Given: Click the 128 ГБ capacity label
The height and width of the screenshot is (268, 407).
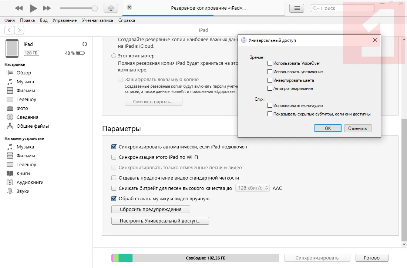Looking at the screenshot, I should [x=31, y=53].
